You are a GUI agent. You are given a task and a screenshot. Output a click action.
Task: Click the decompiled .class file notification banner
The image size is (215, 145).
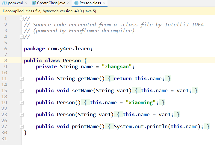tap(107, 11)
